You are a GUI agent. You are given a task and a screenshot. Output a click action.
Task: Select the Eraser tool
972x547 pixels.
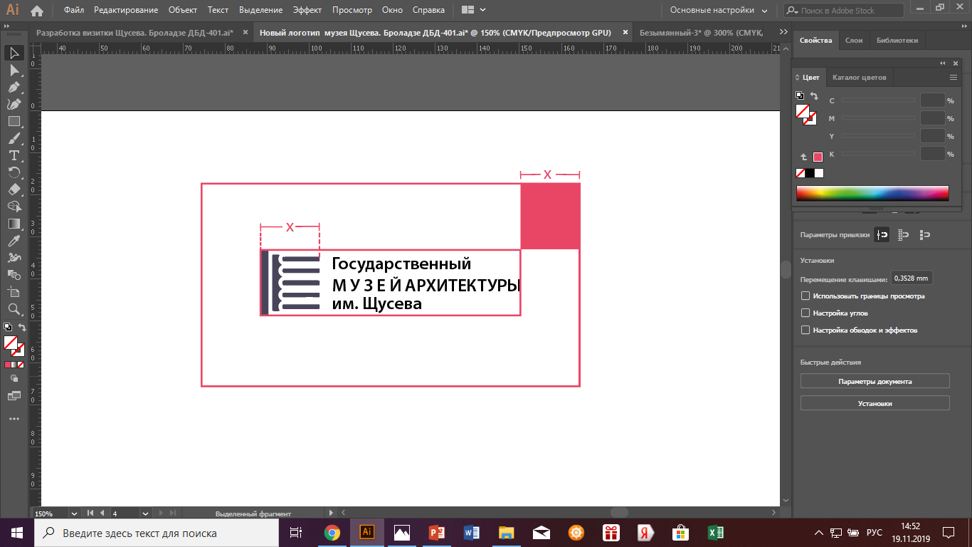(x=14, y=189)
